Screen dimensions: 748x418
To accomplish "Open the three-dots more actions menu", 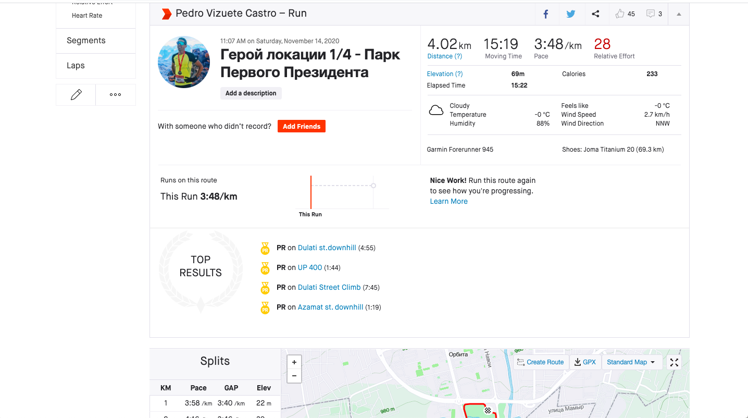I will (x=116, y=95).
